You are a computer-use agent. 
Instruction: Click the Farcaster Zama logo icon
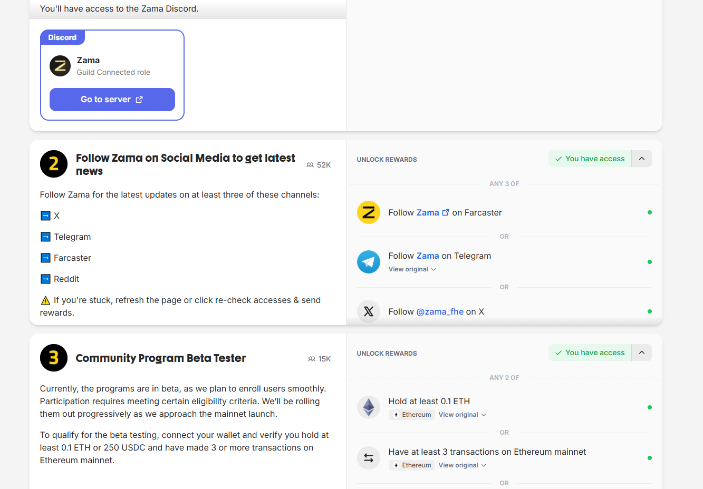pyautogui.click(x=369, y=212)
